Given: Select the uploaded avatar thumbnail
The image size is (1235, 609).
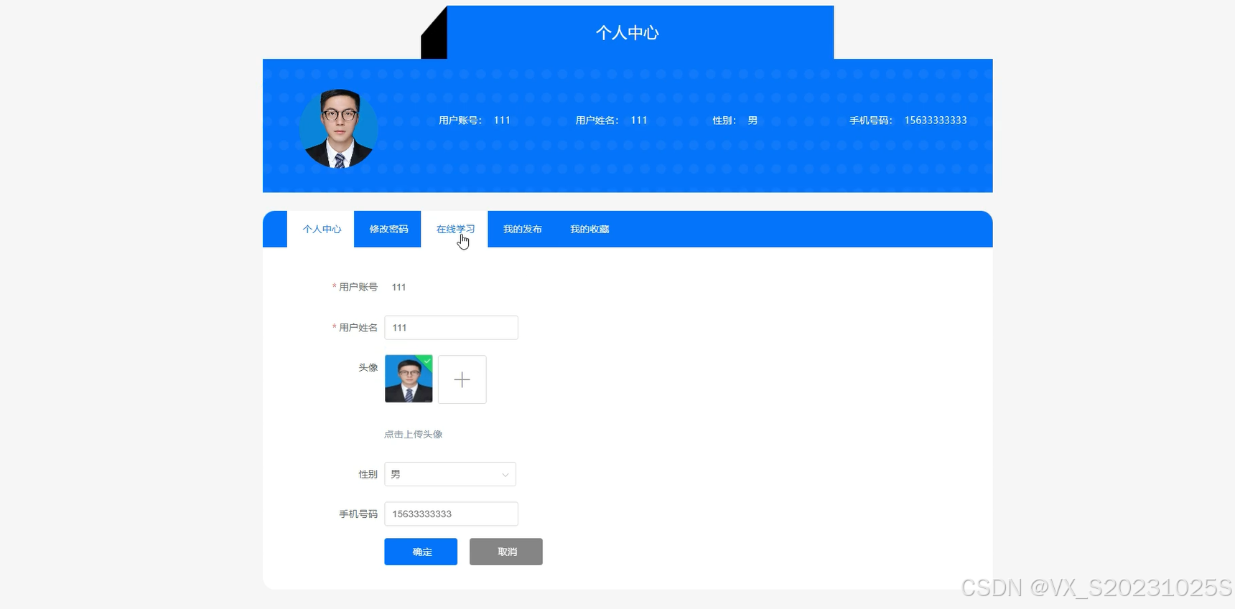Looking at the screenshot, I should tap(409, 379).
